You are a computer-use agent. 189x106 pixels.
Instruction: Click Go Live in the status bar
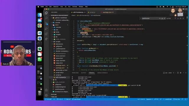(x=177, y=99)
